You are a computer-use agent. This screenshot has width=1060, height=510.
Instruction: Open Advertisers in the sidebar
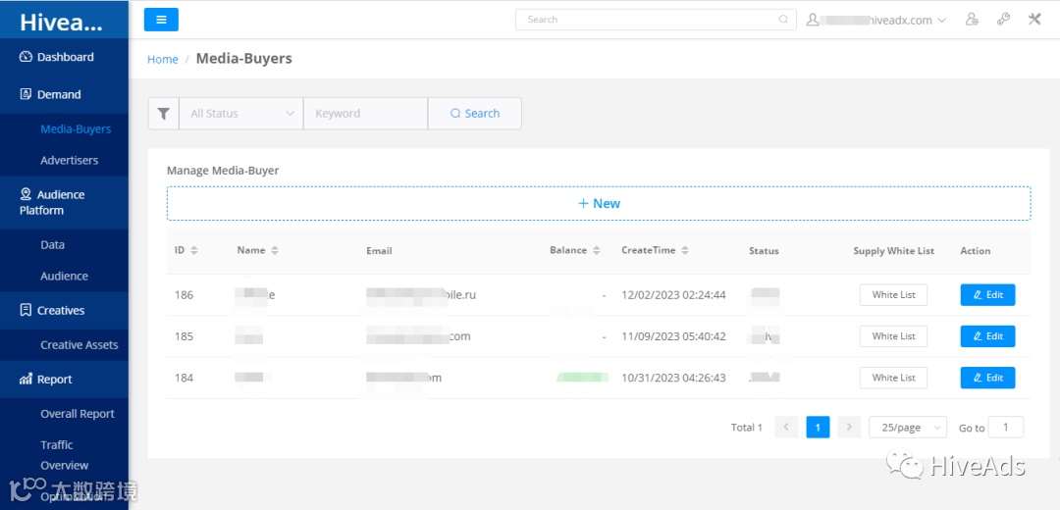point(69,160)
